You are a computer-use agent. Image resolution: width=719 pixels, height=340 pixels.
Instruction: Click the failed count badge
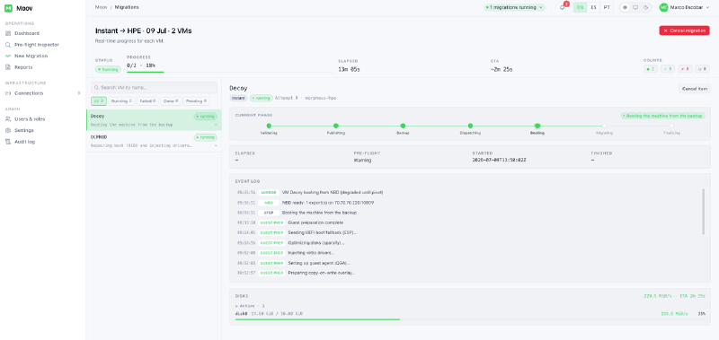pyautogui.click(x=685, y=69)
